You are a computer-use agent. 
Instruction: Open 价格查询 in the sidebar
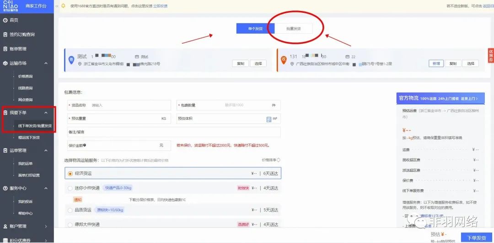[x=25, y=76]
